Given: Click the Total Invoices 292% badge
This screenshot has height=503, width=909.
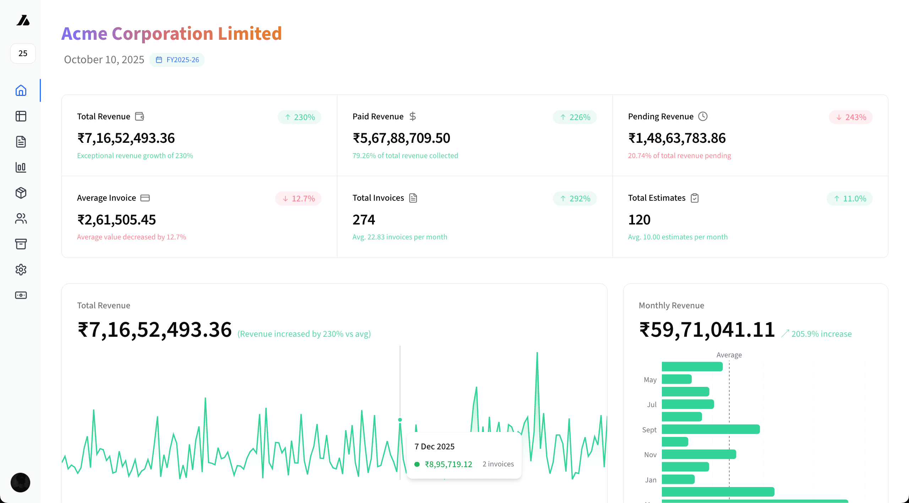Looking at the screenshot, I should (575, 199).
